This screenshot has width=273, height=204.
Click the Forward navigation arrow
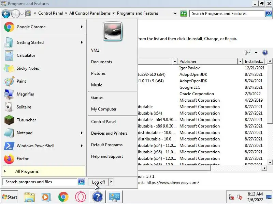(x=15, y=14)
